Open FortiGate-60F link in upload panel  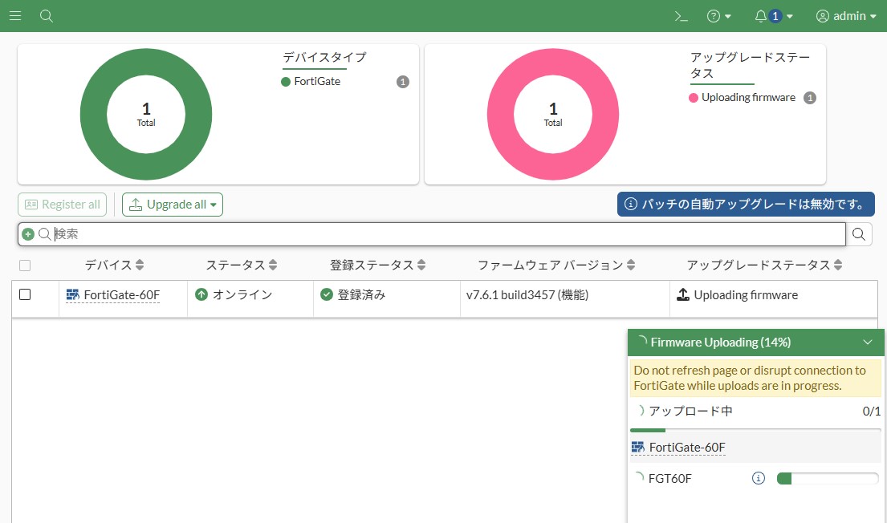(x=686, y=448)
